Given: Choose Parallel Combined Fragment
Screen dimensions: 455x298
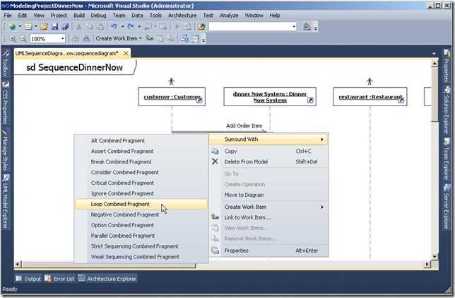Looking at the screenshot, I should pos(141,236).
